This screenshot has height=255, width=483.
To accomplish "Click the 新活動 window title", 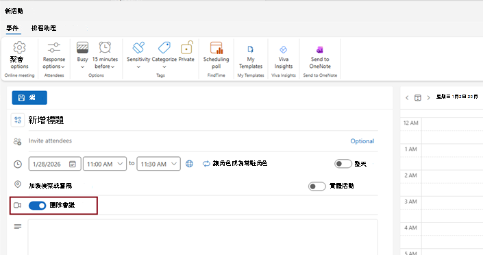I will point(14,11).
